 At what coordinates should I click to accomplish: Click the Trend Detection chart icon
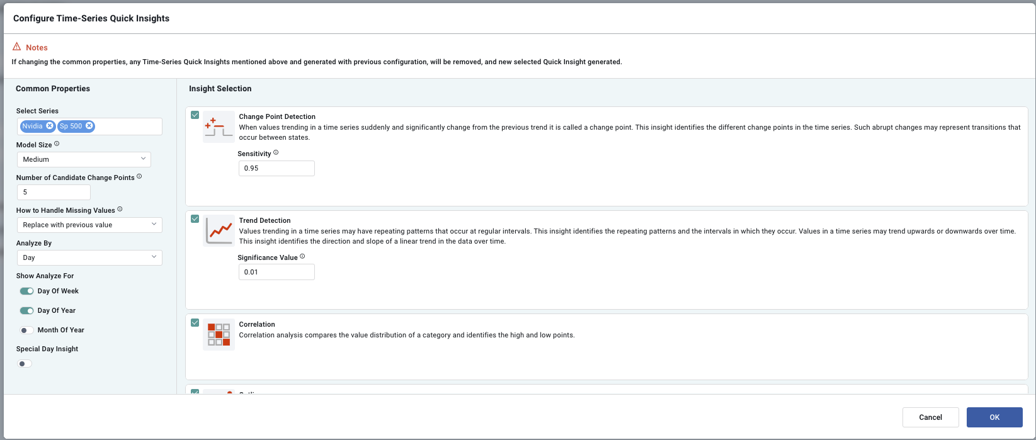pyautogui.click(x=219, y=230)
